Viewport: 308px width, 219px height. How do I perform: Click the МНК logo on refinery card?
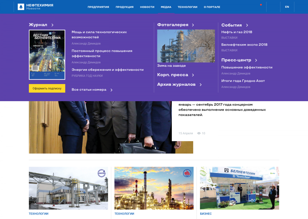(187, 173)
